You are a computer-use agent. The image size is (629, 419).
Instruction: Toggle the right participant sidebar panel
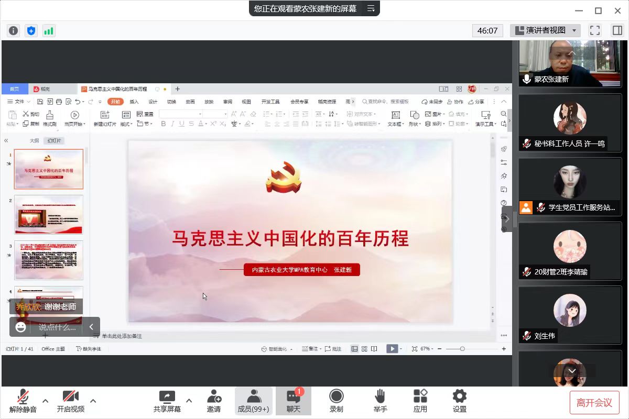(617, 30)
